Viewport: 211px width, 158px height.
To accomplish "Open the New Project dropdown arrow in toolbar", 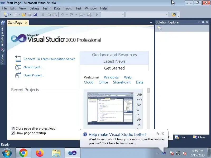I will (x=11, y=14).
